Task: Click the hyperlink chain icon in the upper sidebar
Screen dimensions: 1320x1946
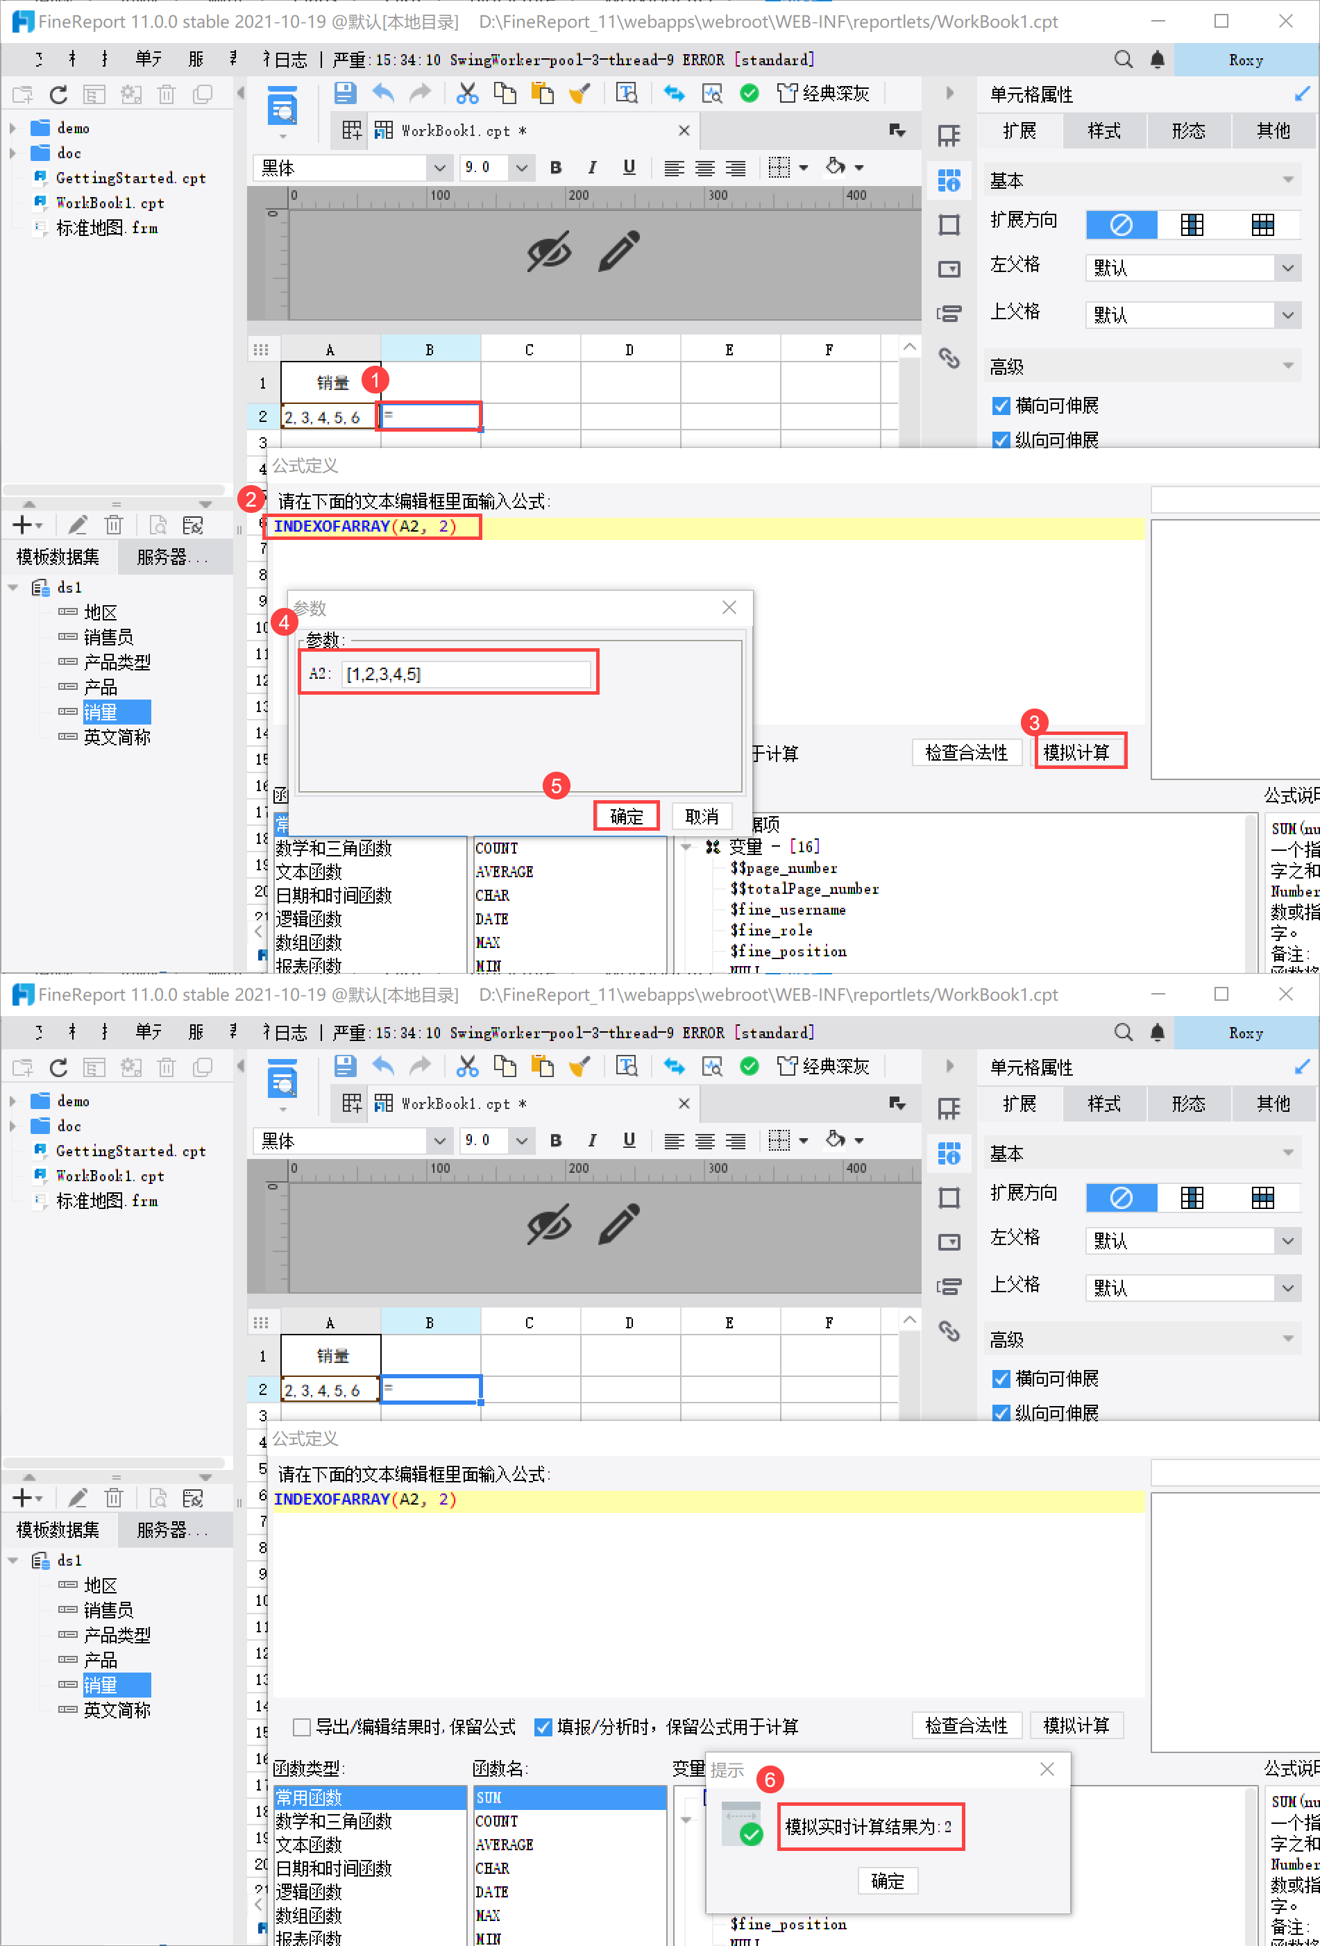Action: 949,358
